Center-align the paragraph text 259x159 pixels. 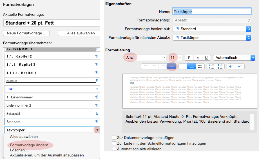[154, 67]
